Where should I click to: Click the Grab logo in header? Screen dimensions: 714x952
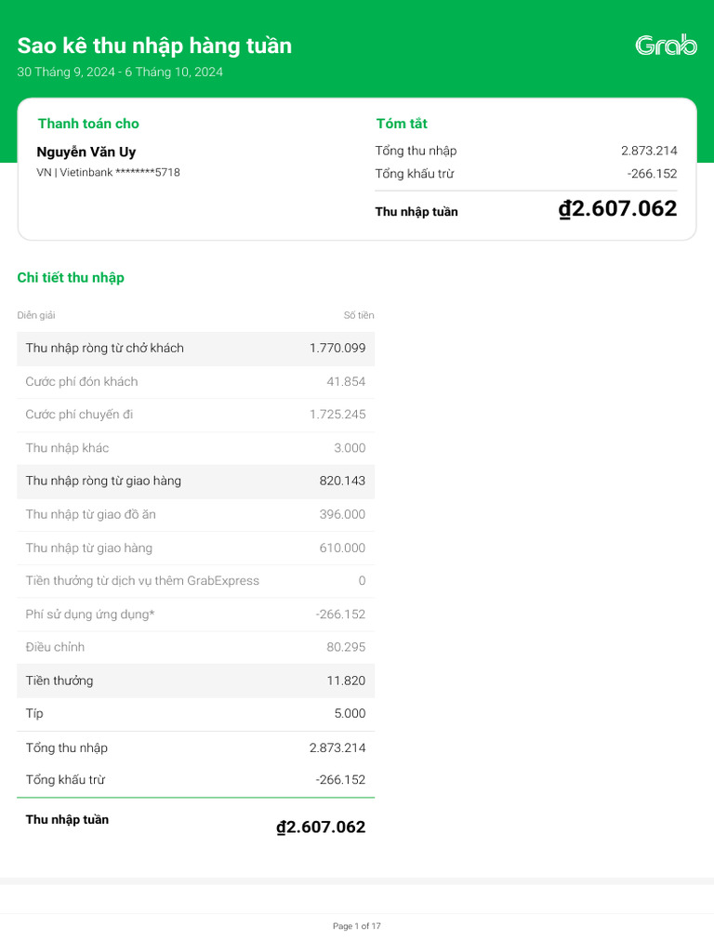[x=666, y=45]
